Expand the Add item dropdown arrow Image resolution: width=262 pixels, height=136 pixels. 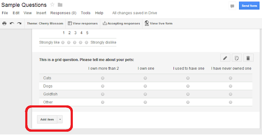point(60,120)
